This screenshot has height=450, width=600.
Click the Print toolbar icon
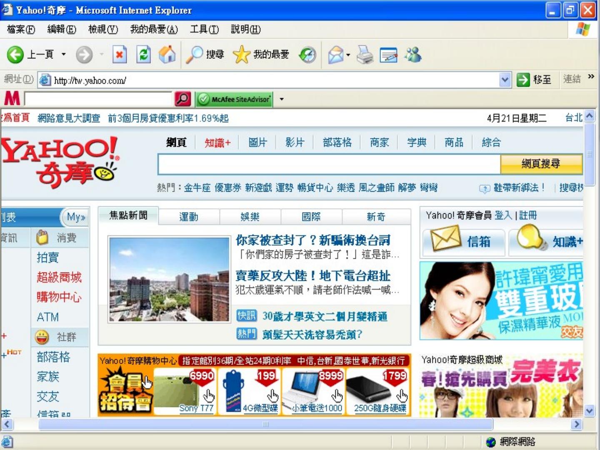tap(365, 55)
